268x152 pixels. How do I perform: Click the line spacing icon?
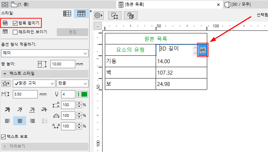56,105
